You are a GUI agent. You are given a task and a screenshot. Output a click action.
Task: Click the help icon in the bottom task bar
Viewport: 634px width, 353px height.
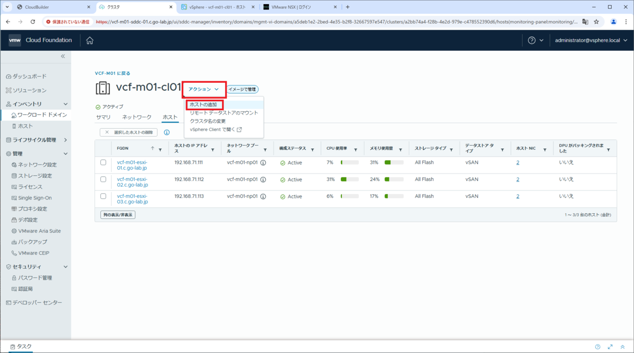[598, 347]
